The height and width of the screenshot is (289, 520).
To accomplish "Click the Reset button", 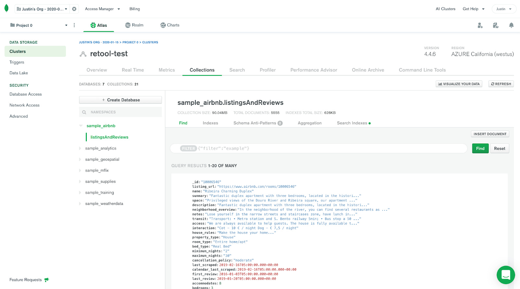I will [500, 148].
